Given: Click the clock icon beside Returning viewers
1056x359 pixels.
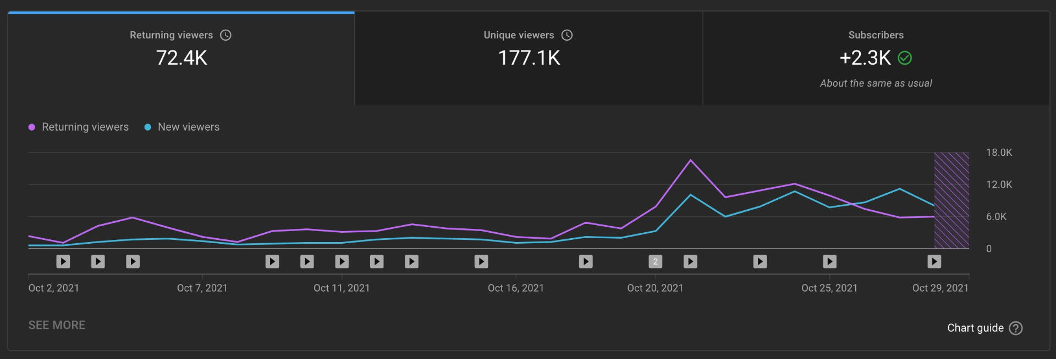Looking at the screenshot, I should click(x=226, y=35).
